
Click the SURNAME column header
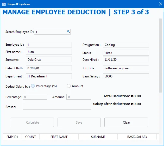(98, 137)
